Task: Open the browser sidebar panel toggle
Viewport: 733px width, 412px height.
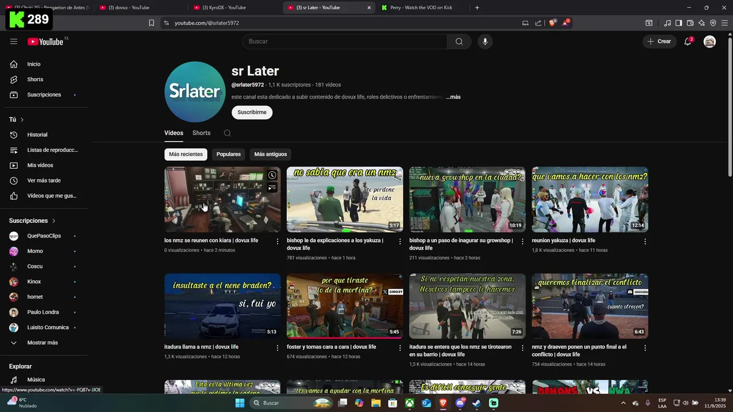Action: click(x=679, y=23)
